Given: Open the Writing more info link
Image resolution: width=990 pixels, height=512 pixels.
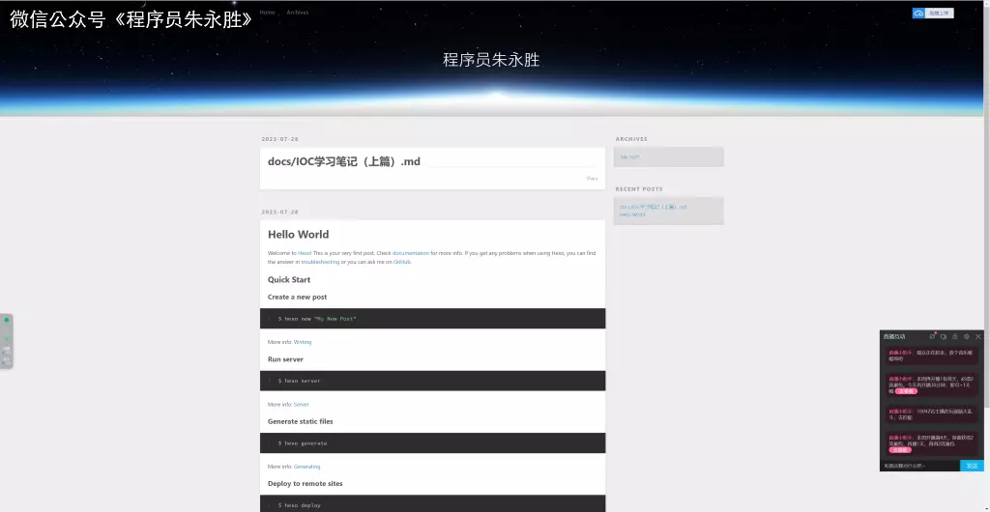Looking at the screenshot, I should (303, 342).
